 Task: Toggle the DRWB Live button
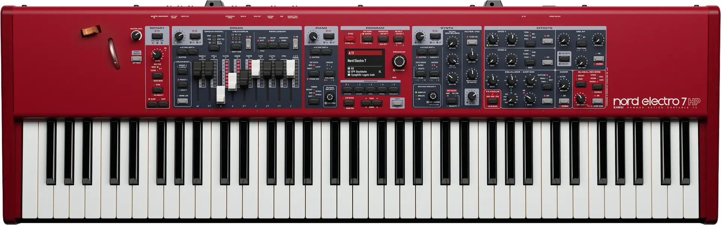click(x=183, y=101)
